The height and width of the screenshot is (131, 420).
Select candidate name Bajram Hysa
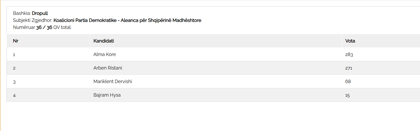click(x=107, y=95)
